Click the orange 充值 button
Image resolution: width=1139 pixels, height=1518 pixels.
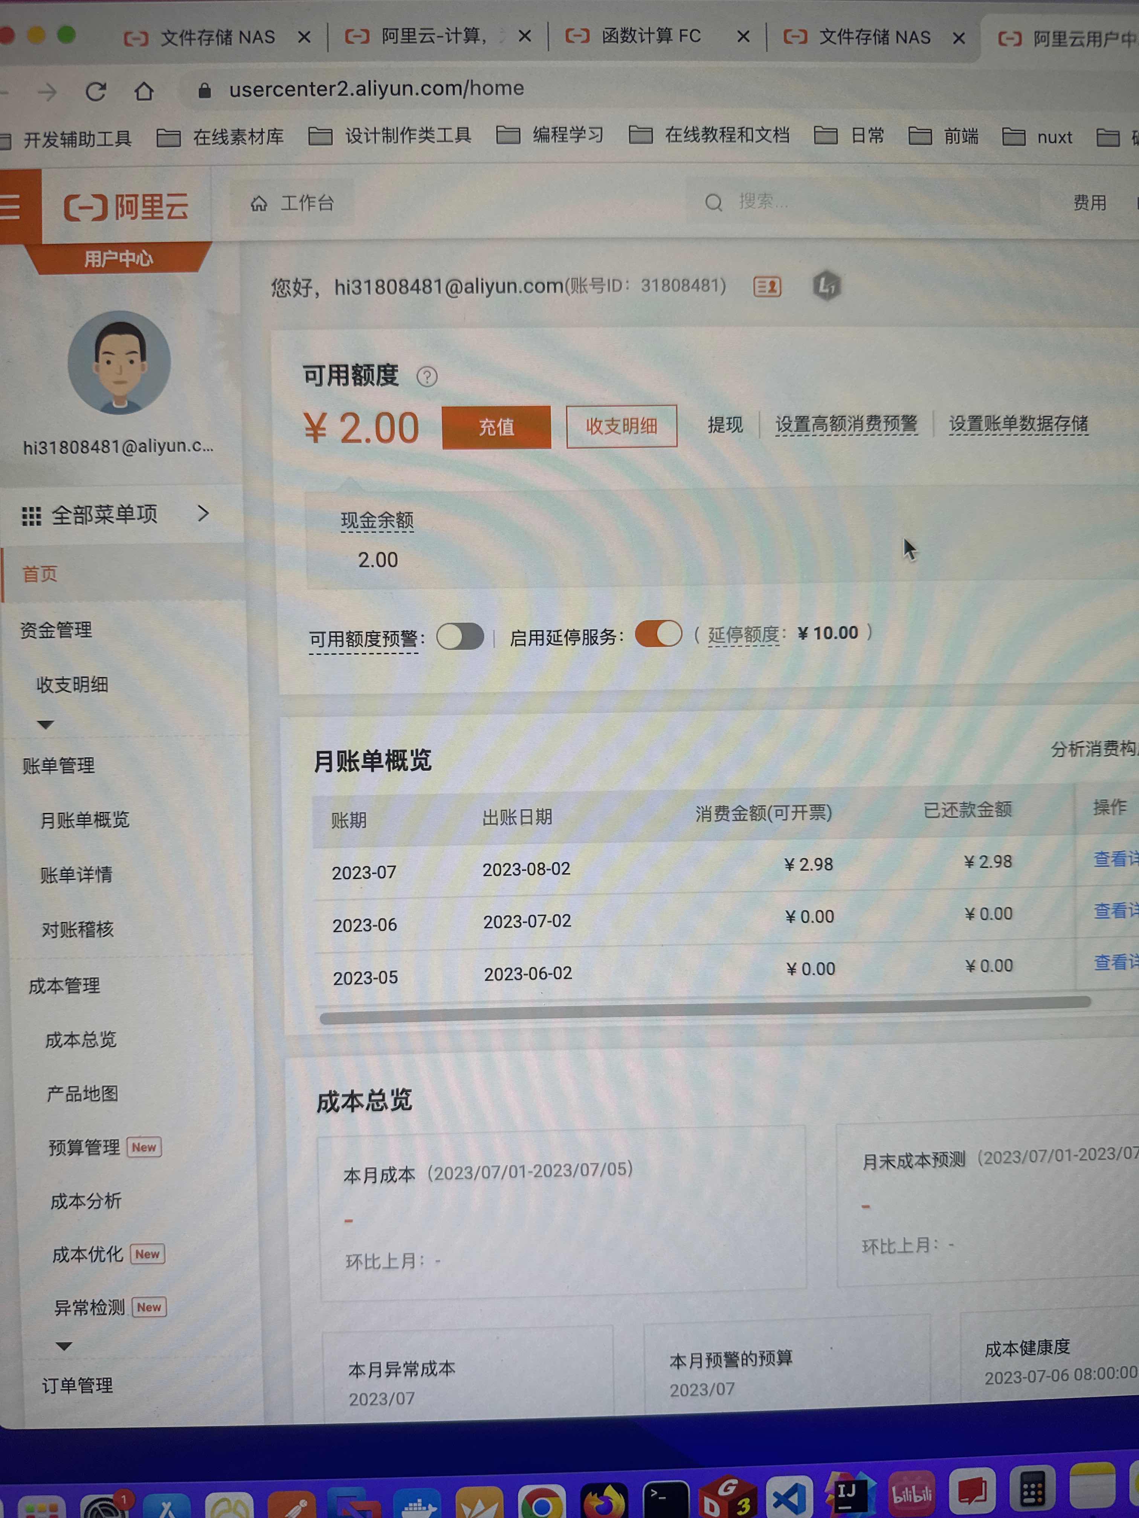496,427
